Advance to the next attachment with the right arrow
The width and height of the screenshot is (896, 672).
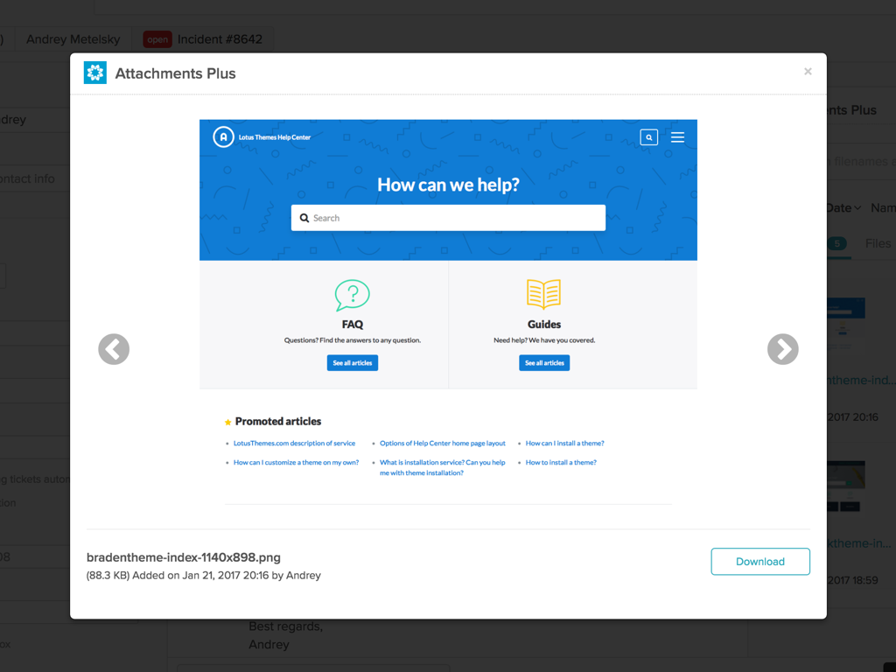point(782,349)
